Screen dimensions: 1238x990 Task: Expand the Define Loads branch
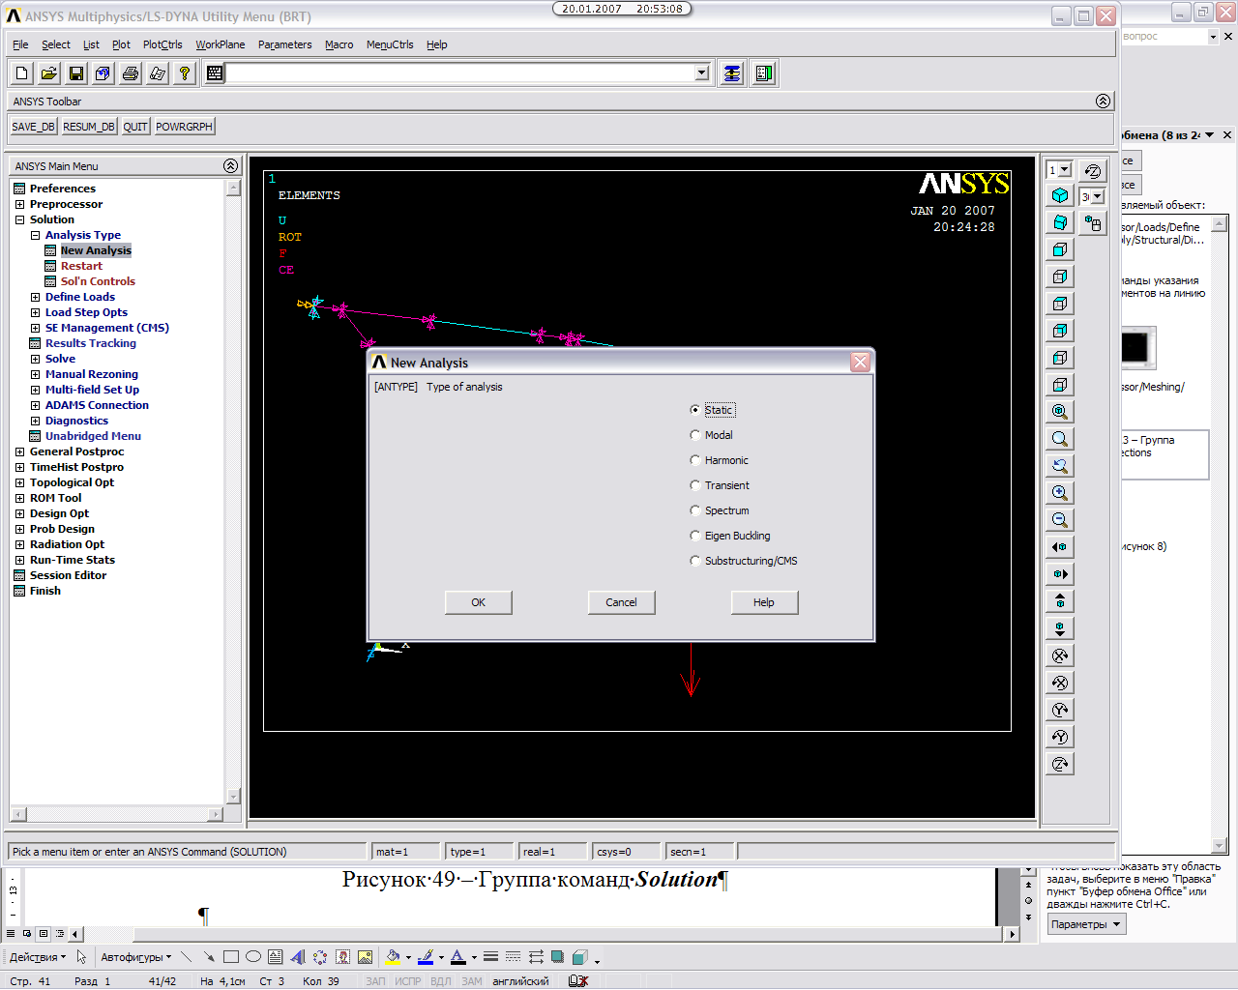(35, 297)
